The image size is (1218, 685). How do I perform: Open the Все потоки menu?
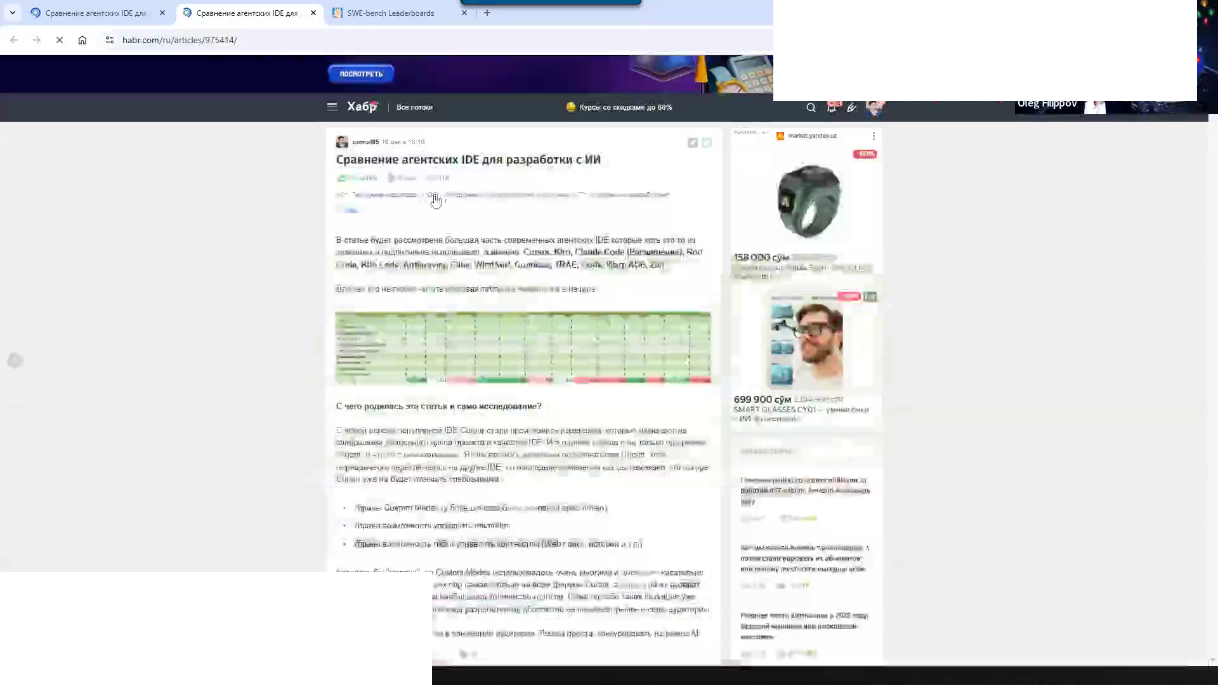(x=414, y=107)
